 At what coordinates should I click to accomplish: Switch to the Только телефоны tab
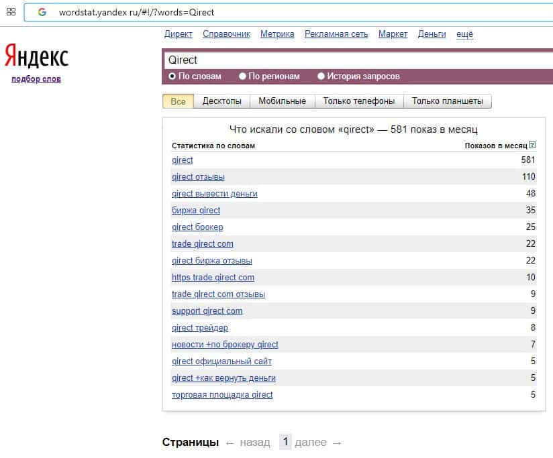[359, 101]
